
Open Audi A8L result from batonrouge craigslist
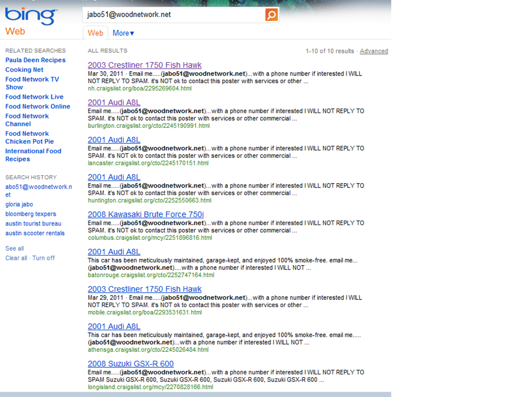pos(114,252)
